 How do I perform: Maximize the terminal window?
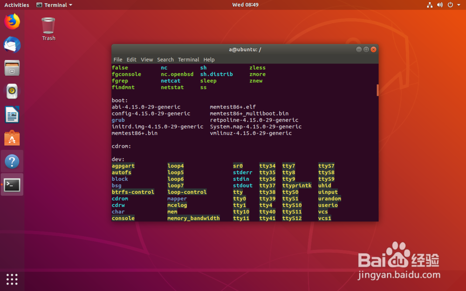366,49
